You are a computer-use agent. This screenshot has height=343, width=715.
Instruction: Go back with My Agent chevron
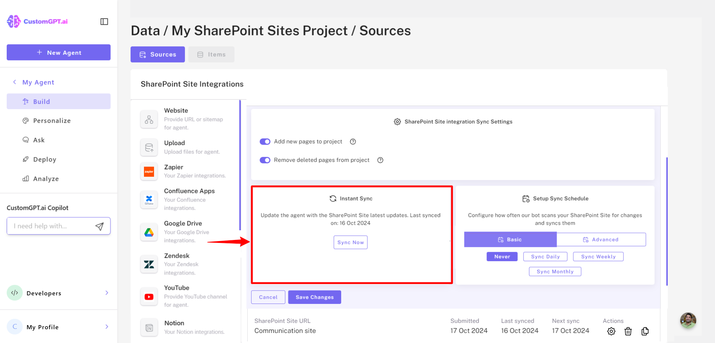point(15,82)
